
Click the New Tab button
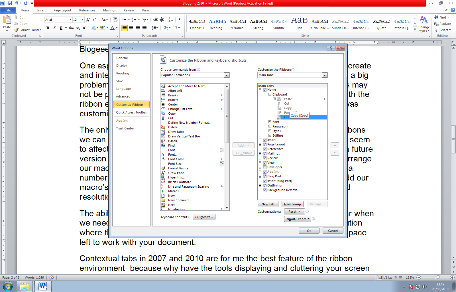268,204
